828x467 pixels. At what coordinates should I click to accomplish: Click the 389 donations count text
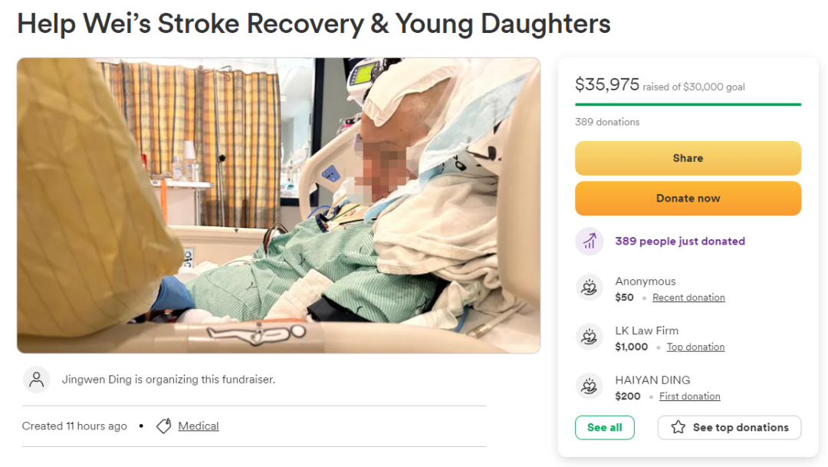[x=607, y=122]
